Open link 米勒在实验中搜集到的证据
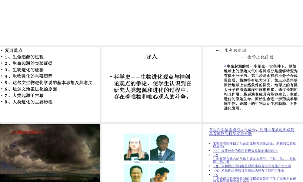This screenshot has width=303, height=182. point(254,179)
